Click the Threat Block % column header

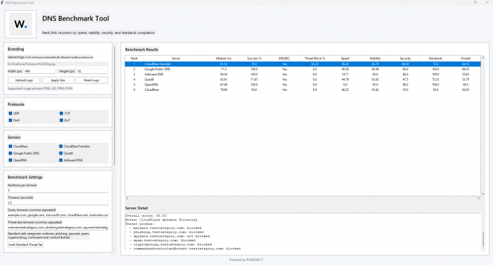point(315,58)
